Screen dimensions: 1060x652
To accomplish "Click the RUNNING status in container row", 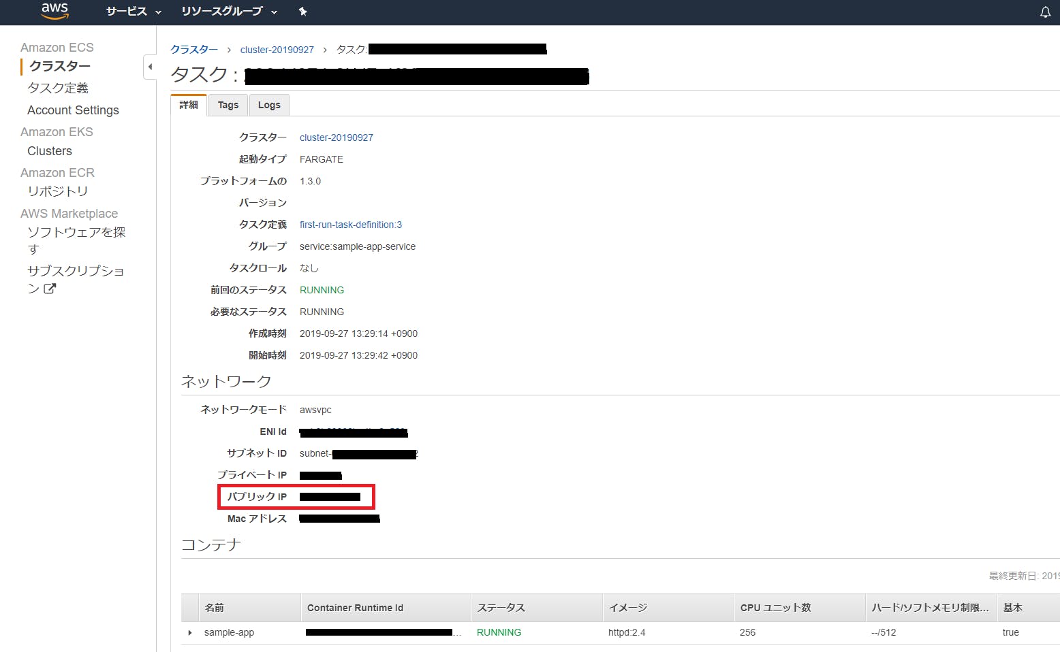I will (499, 633).
